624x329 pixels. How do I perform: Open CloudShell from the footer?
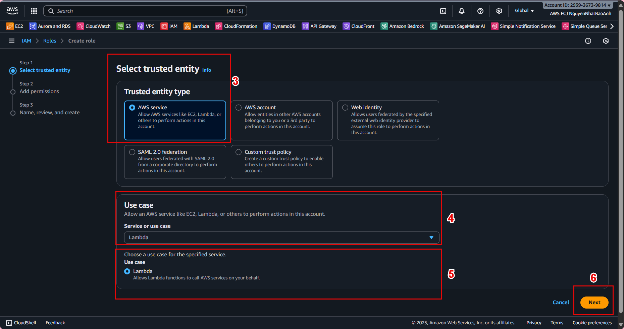point(21,323)
